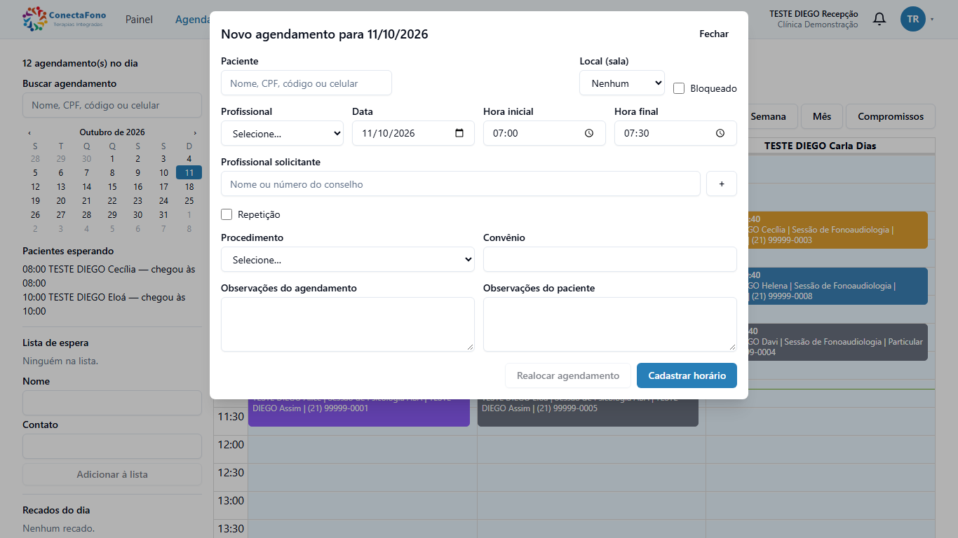This screenshot has width=958, height=538.
Task: Add a requesting professional with plus button
Action: click(722, 184)
